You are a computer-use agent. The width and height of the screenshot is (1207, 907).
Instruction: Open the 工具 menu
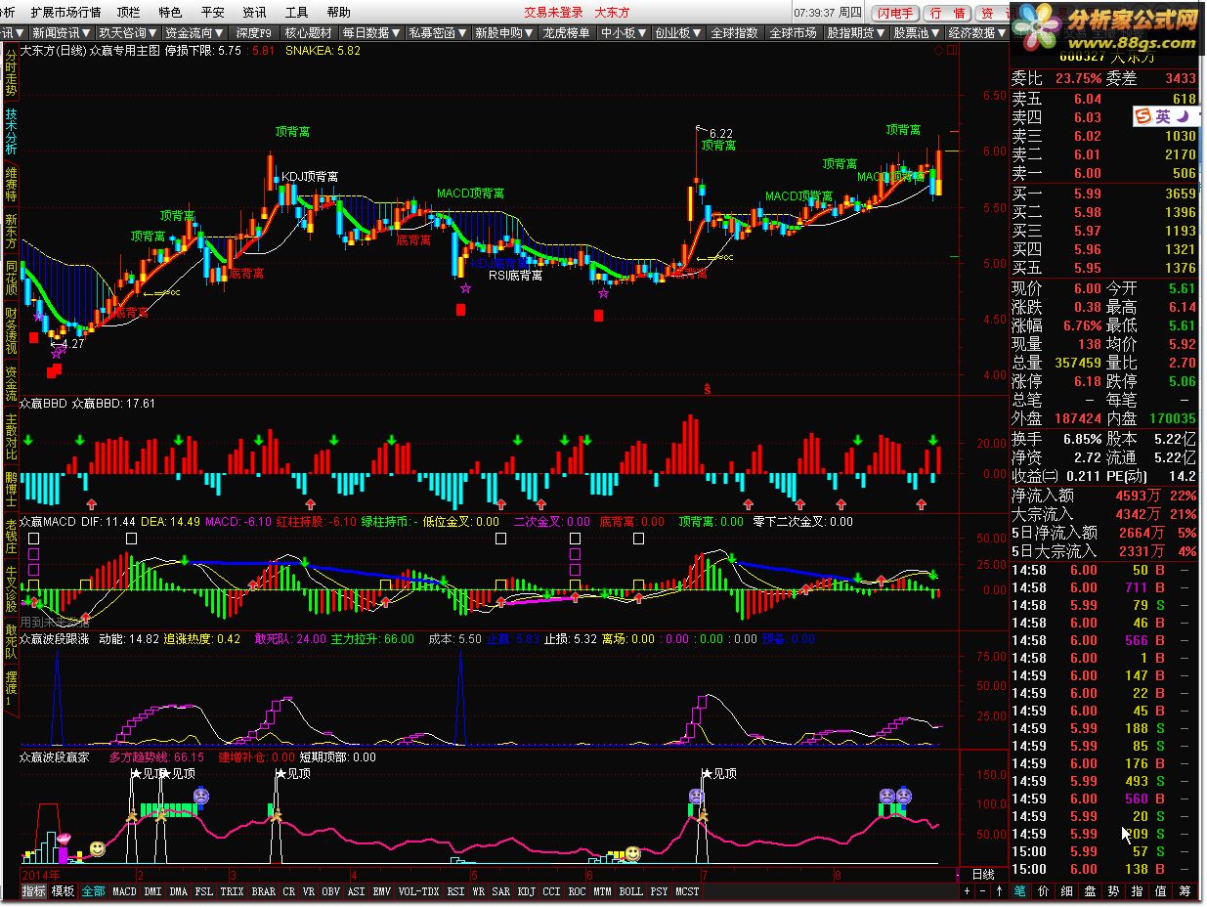pos(296,12)
